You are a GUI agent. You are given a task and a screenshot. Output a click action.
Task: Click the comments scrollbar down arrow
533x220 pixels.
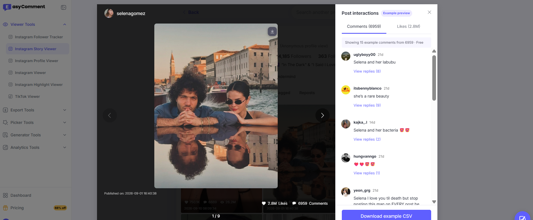434,202
